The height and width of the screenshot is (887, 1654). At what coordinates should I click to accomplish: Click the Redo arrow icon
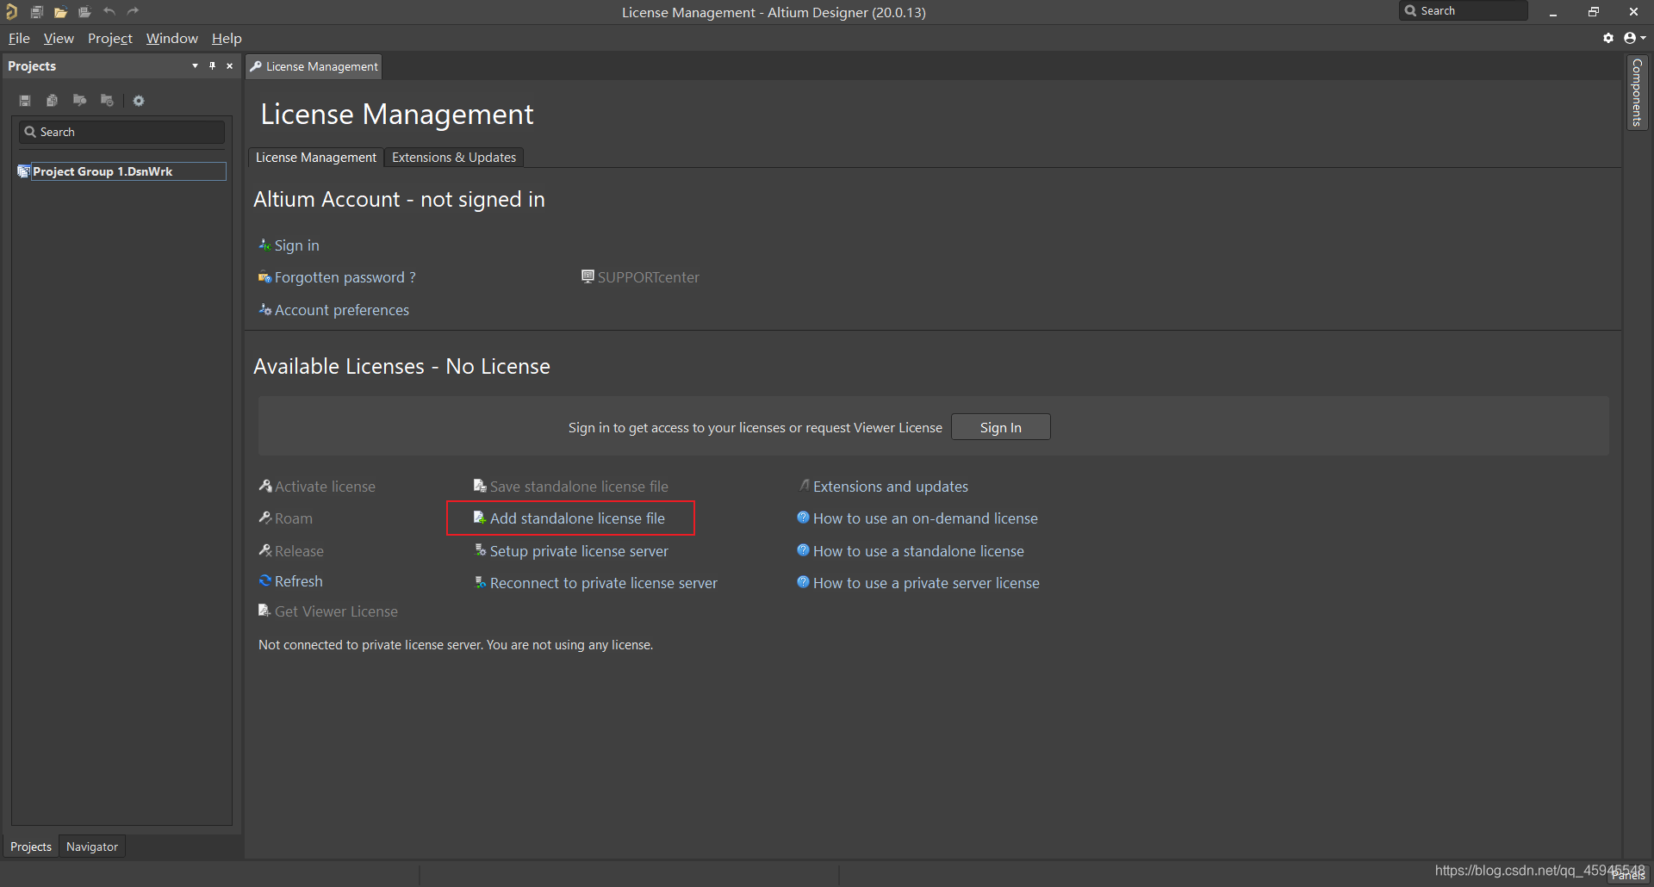pos(133,12)
